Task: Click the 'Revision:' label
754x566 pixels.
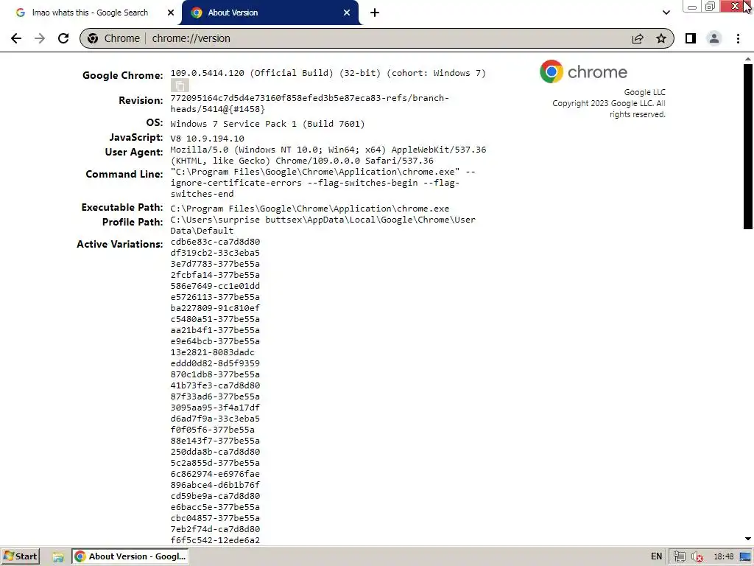Action: [x=141, y=100]
